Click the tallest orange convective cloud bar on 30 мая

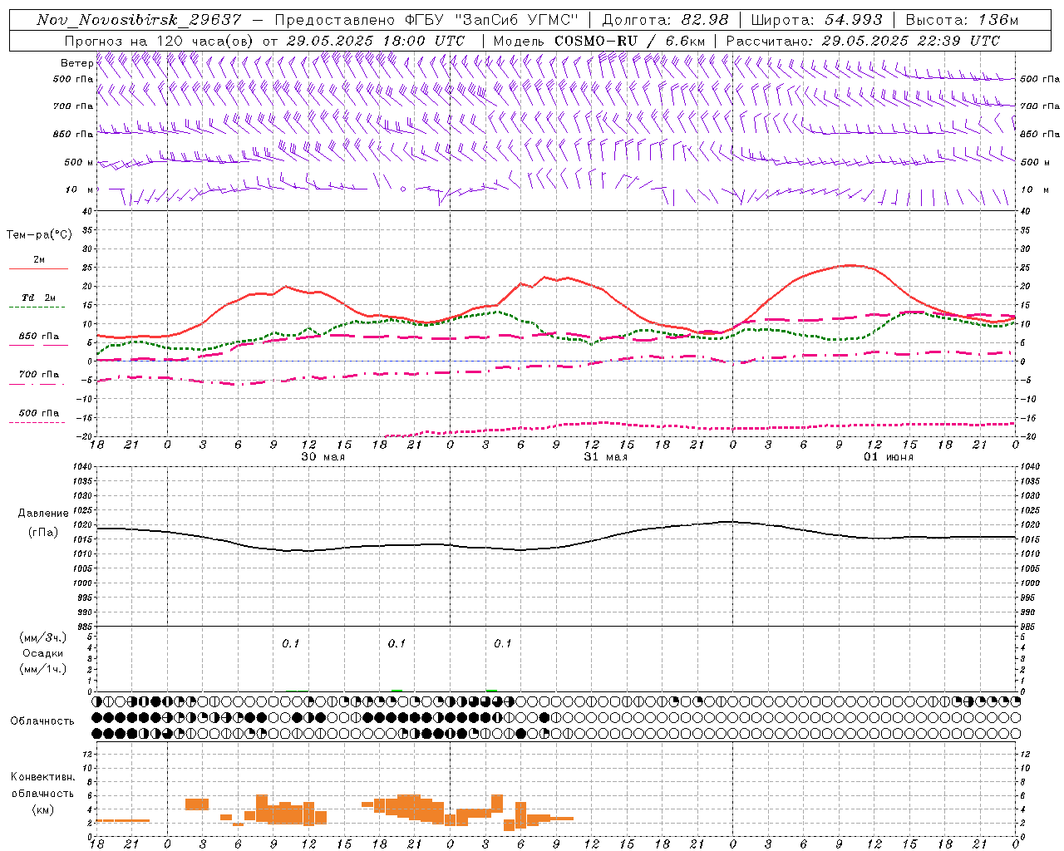coord(262,809)
